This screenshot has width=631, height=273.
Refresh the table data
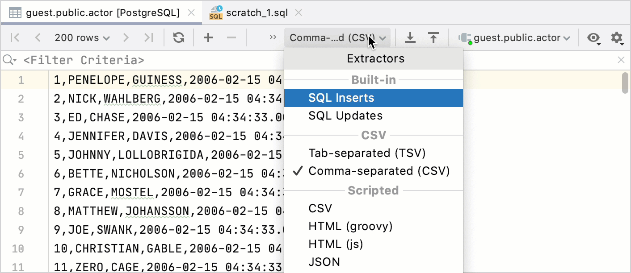point(178,37)
